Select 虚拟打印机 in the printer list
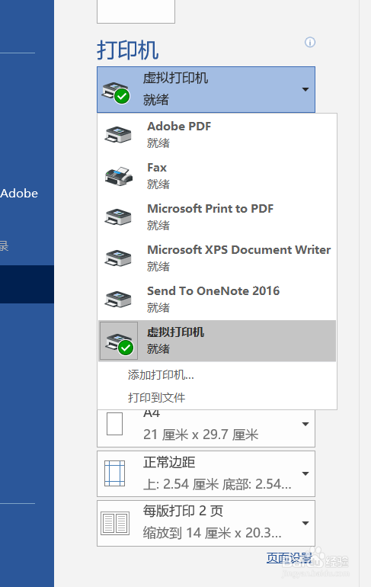The height and width of the screenshot is (587, 371). click(x=217, y=341)
